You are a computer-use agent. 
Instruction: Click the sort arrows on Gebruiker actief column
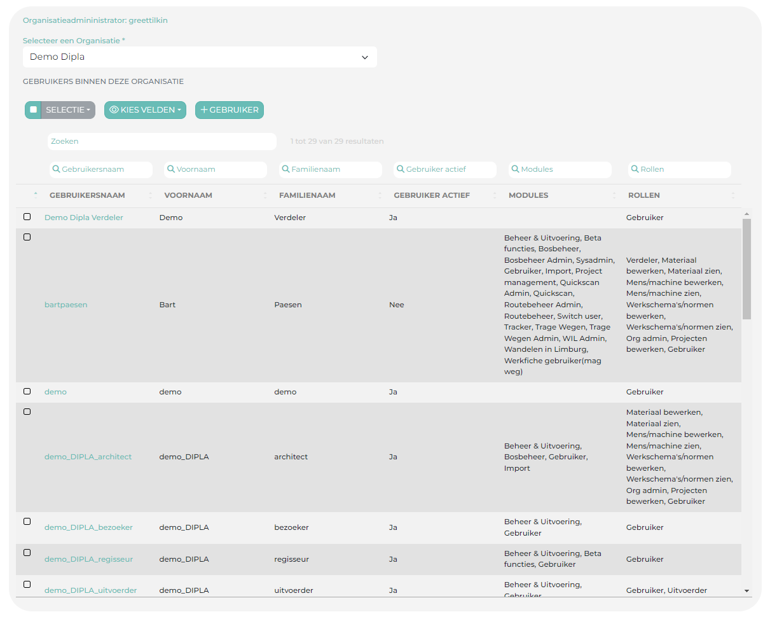click(x=495, y=195)
